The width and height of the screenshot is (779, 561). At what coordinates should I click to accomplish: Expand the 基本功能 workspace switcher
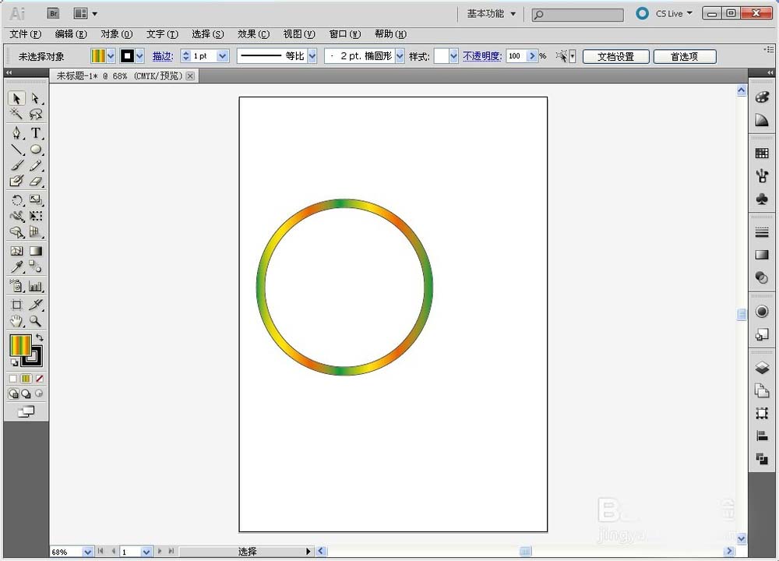coord(491,14)
